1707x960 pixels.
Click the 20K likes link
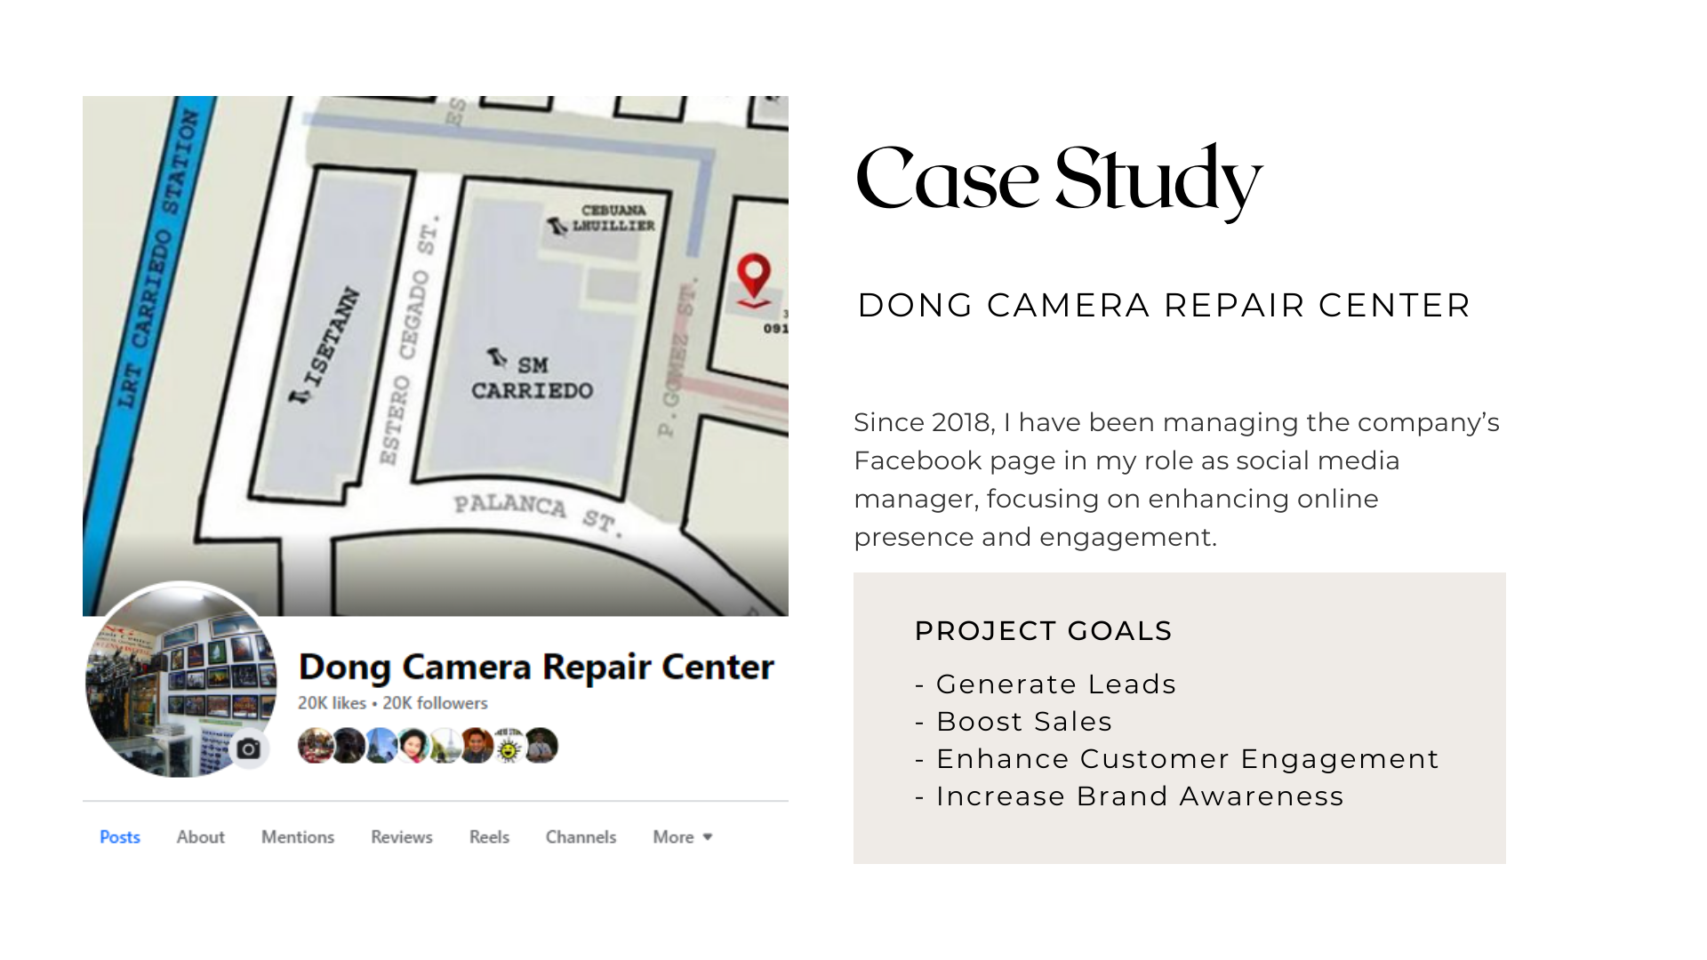[x=332, y=703]
